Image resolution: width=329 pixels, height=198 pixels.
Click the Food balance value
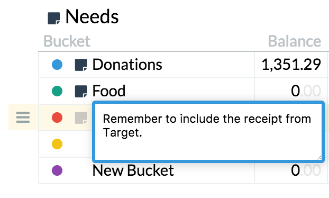[306, 91]
